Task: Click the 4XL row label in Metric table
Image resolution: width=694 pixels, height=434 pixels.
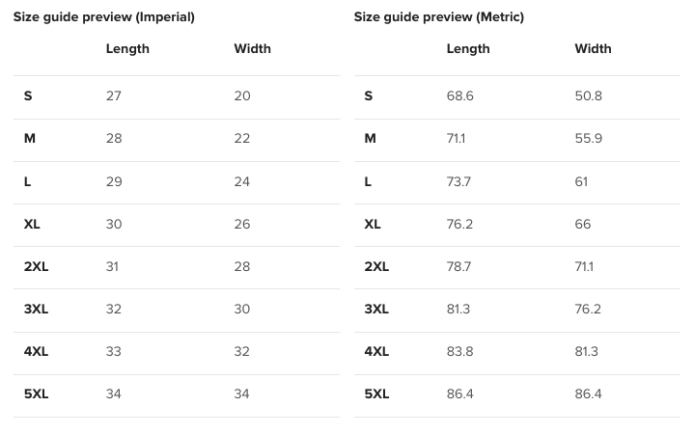Action: click(x=376, y=351)
